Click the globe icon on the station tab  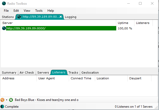pyautogui.click(x=19, y=17)
